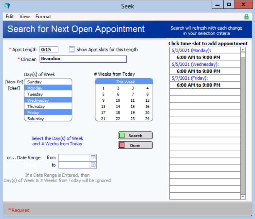Select 8 weeks from today
Image resolution: width=255 pixels, height=219 pixels.
point(147,94)
